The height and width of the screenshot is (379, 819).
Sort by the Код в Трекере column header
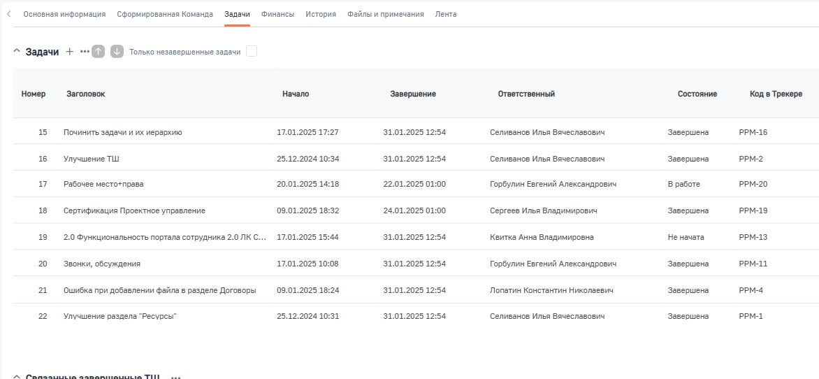[776, 94]
